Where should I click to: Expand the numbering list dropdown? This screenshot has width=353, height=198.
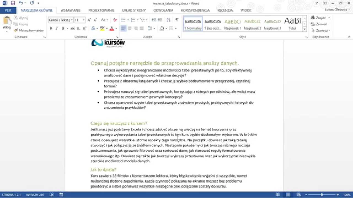click(x=137, y=20)
